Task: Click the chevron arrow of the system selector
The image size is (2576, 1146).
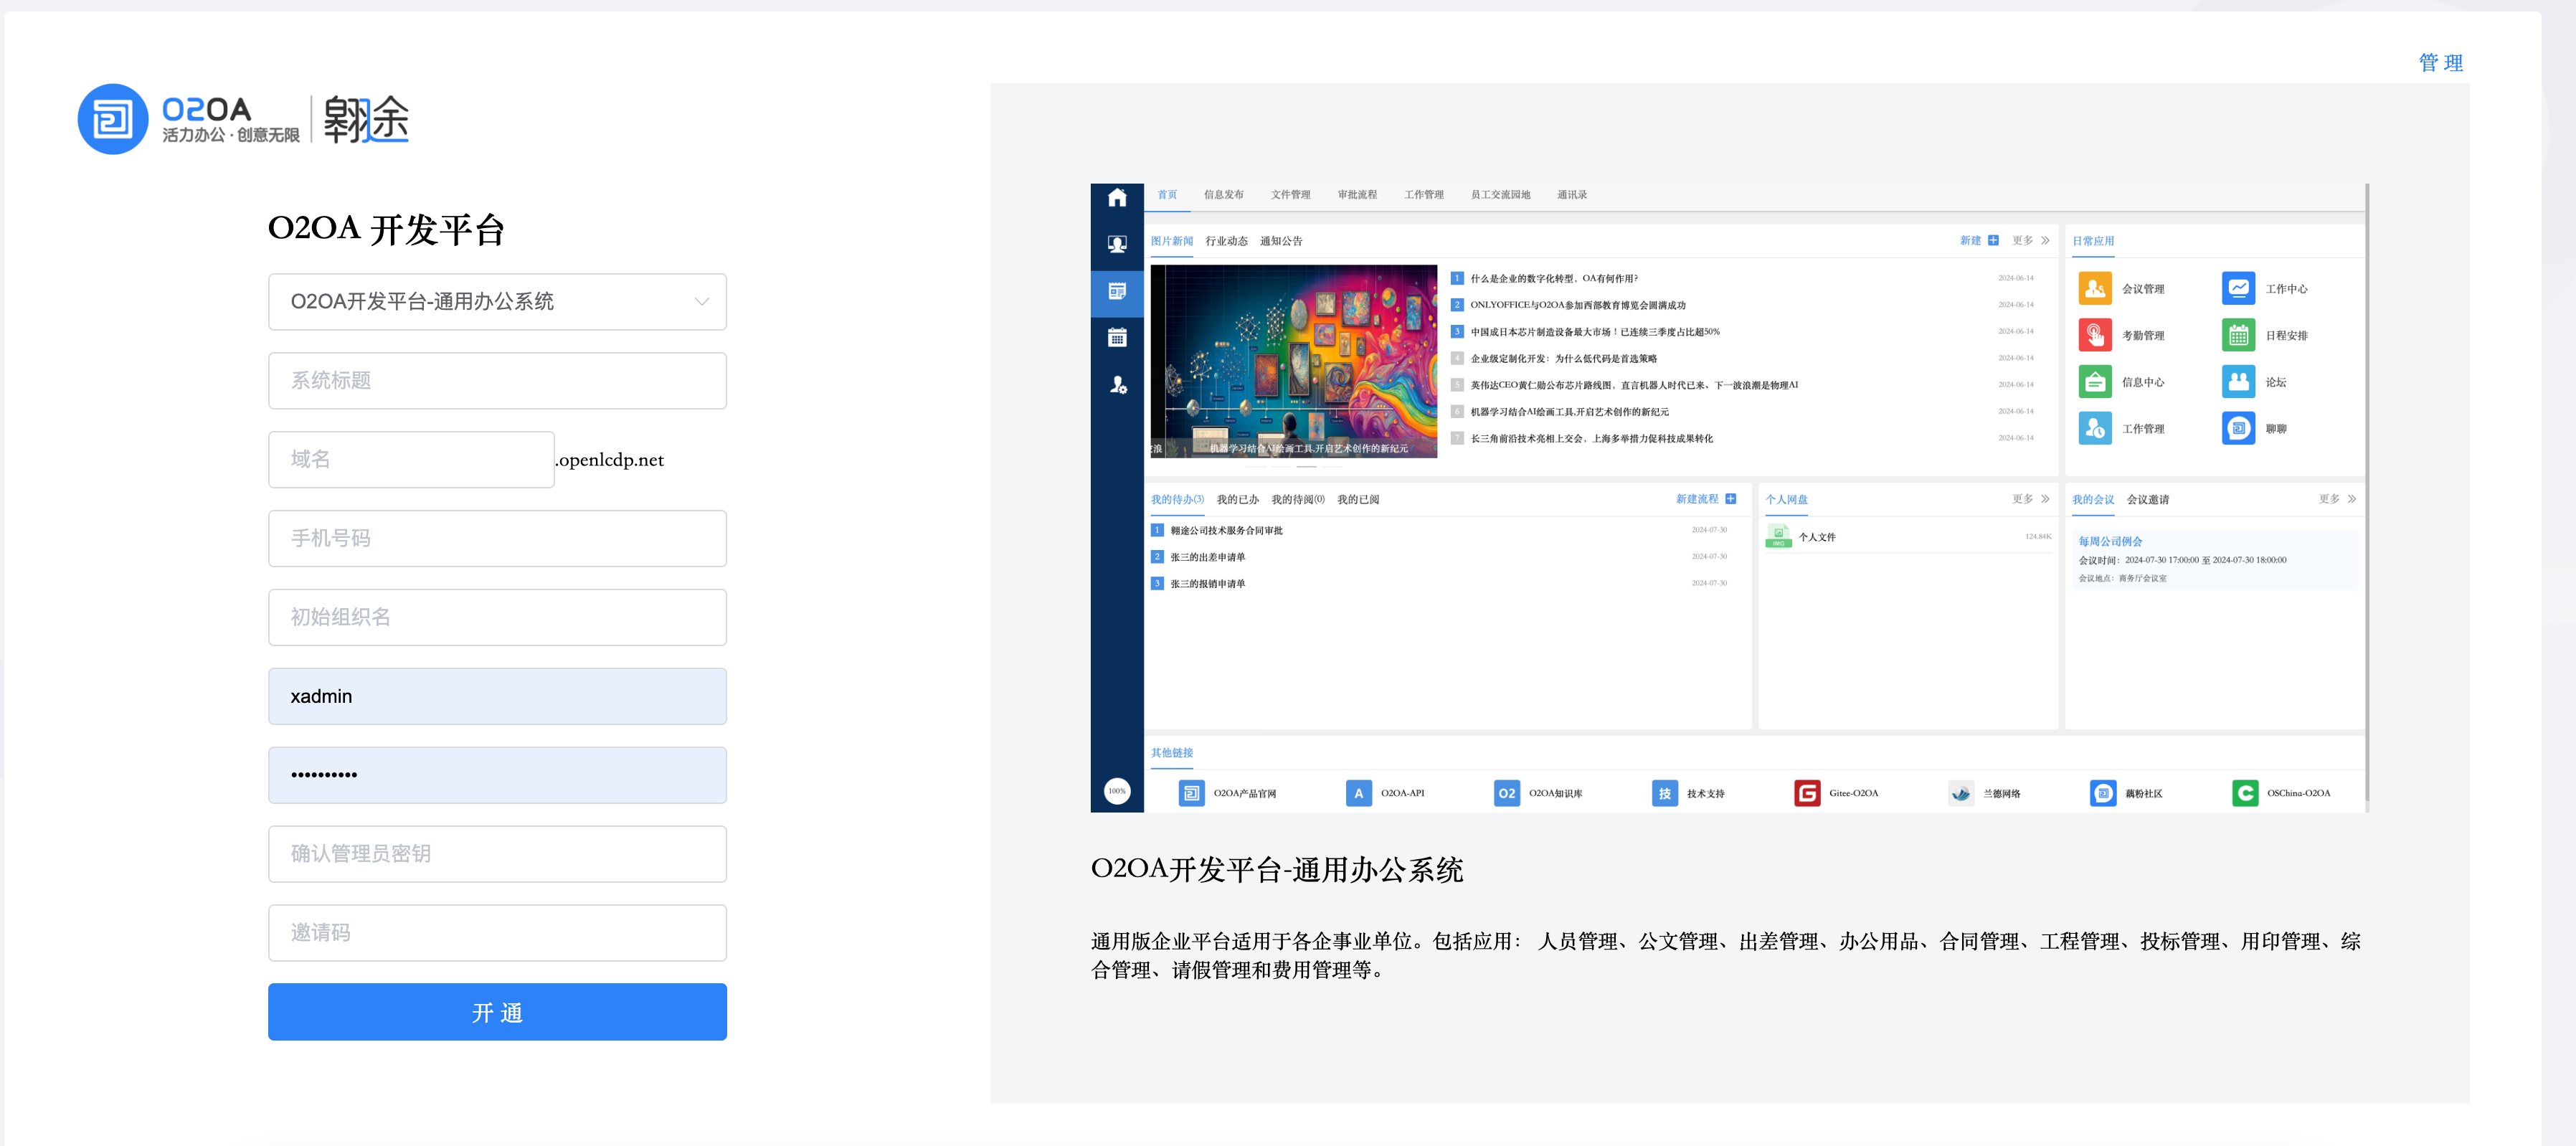Action: (x=702, y=302)
